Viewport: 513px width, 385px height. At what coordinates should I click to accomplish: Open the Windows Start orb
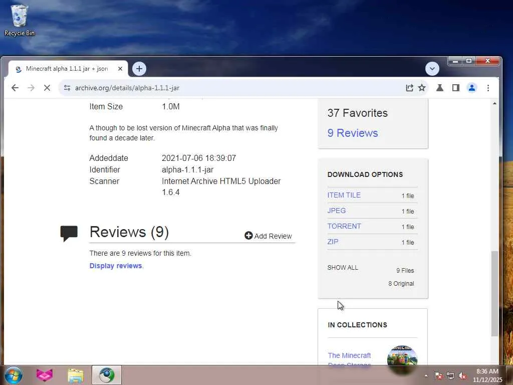(14, 375)
